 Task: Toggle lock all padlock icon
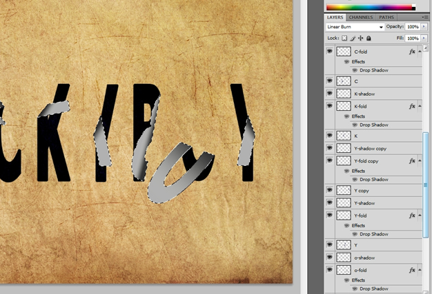click(369, 38)
